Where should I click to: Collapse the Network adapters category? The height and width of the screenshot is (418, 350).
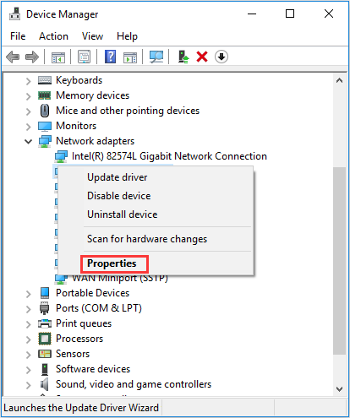click(x=28, y=141)
